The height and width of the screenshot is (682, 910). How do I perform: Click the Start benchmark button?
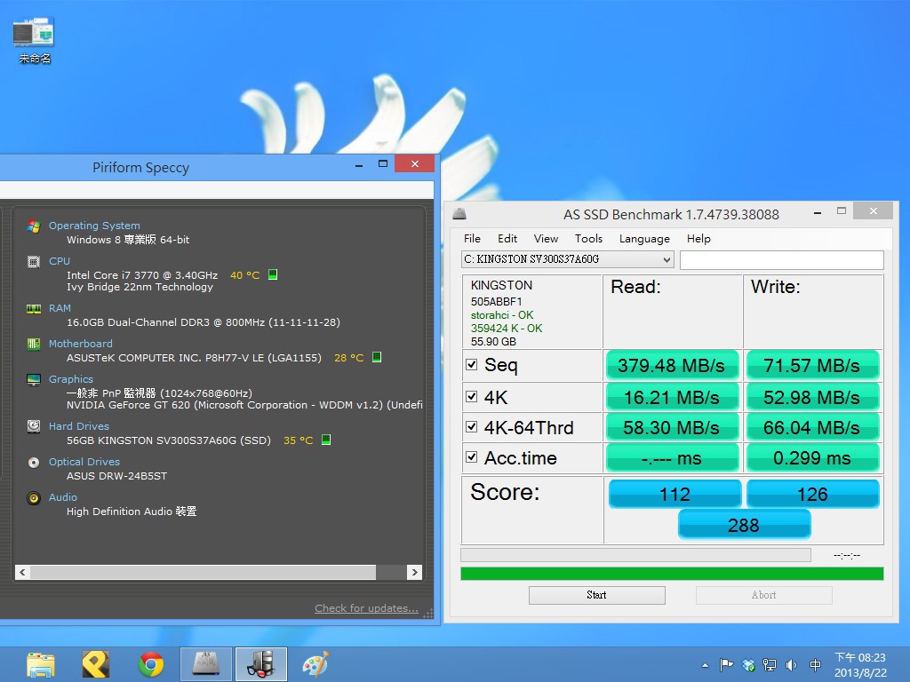[x=596, y=595]
